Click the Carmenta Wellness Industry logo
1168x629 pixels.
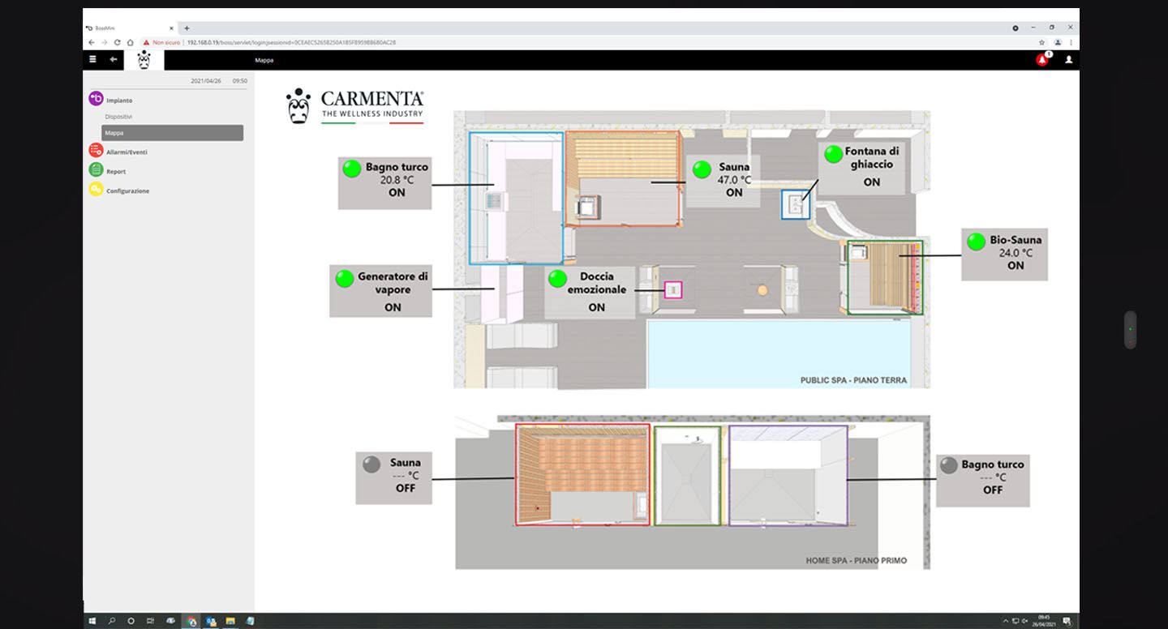354,105
